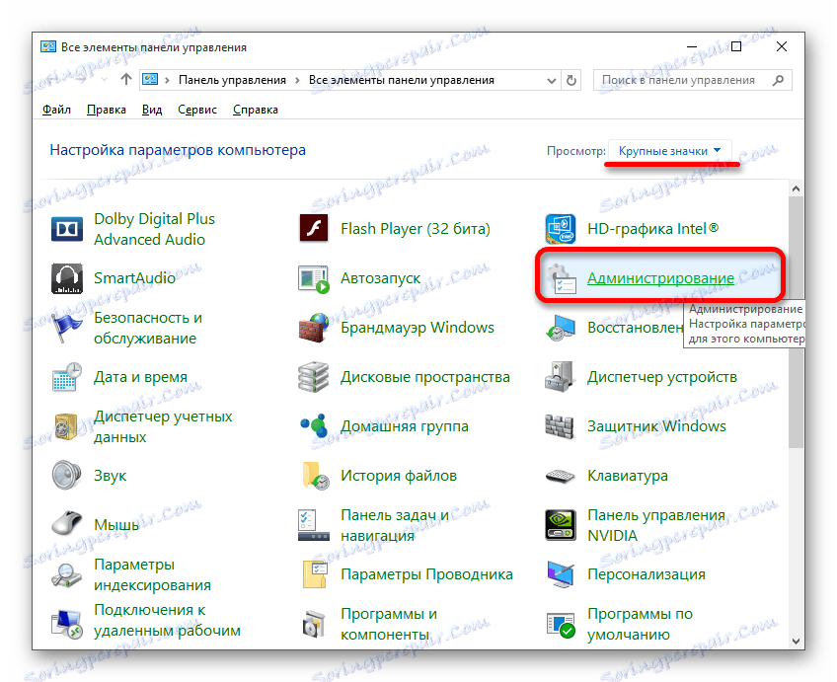Viewport: 837px width, 682px height.
Task: Click the Flash Player (32 бита) icon
Action: tap(314, 229)
